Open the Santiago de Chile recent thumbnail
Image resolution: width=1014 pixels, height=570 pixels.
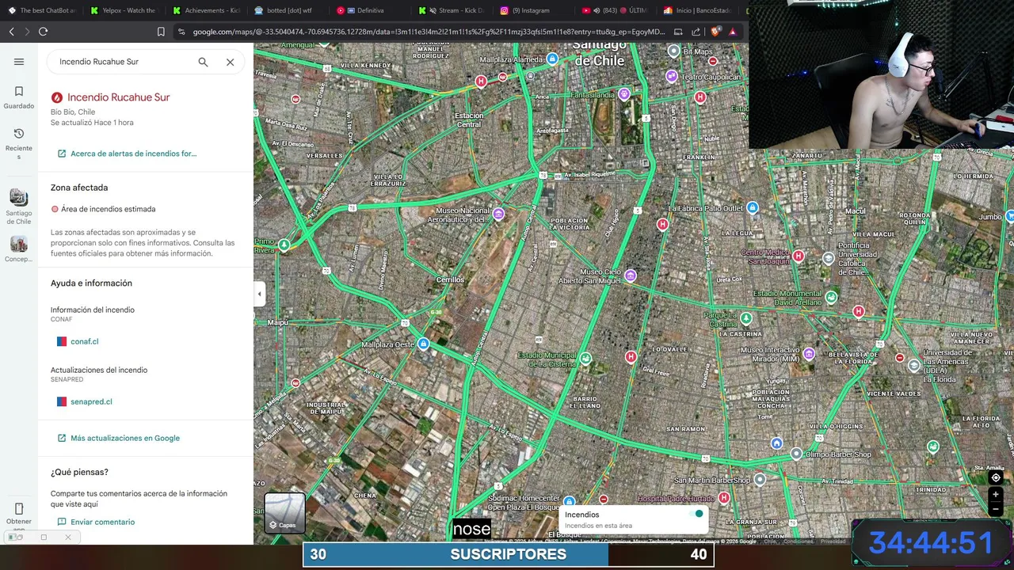point(19,197)
